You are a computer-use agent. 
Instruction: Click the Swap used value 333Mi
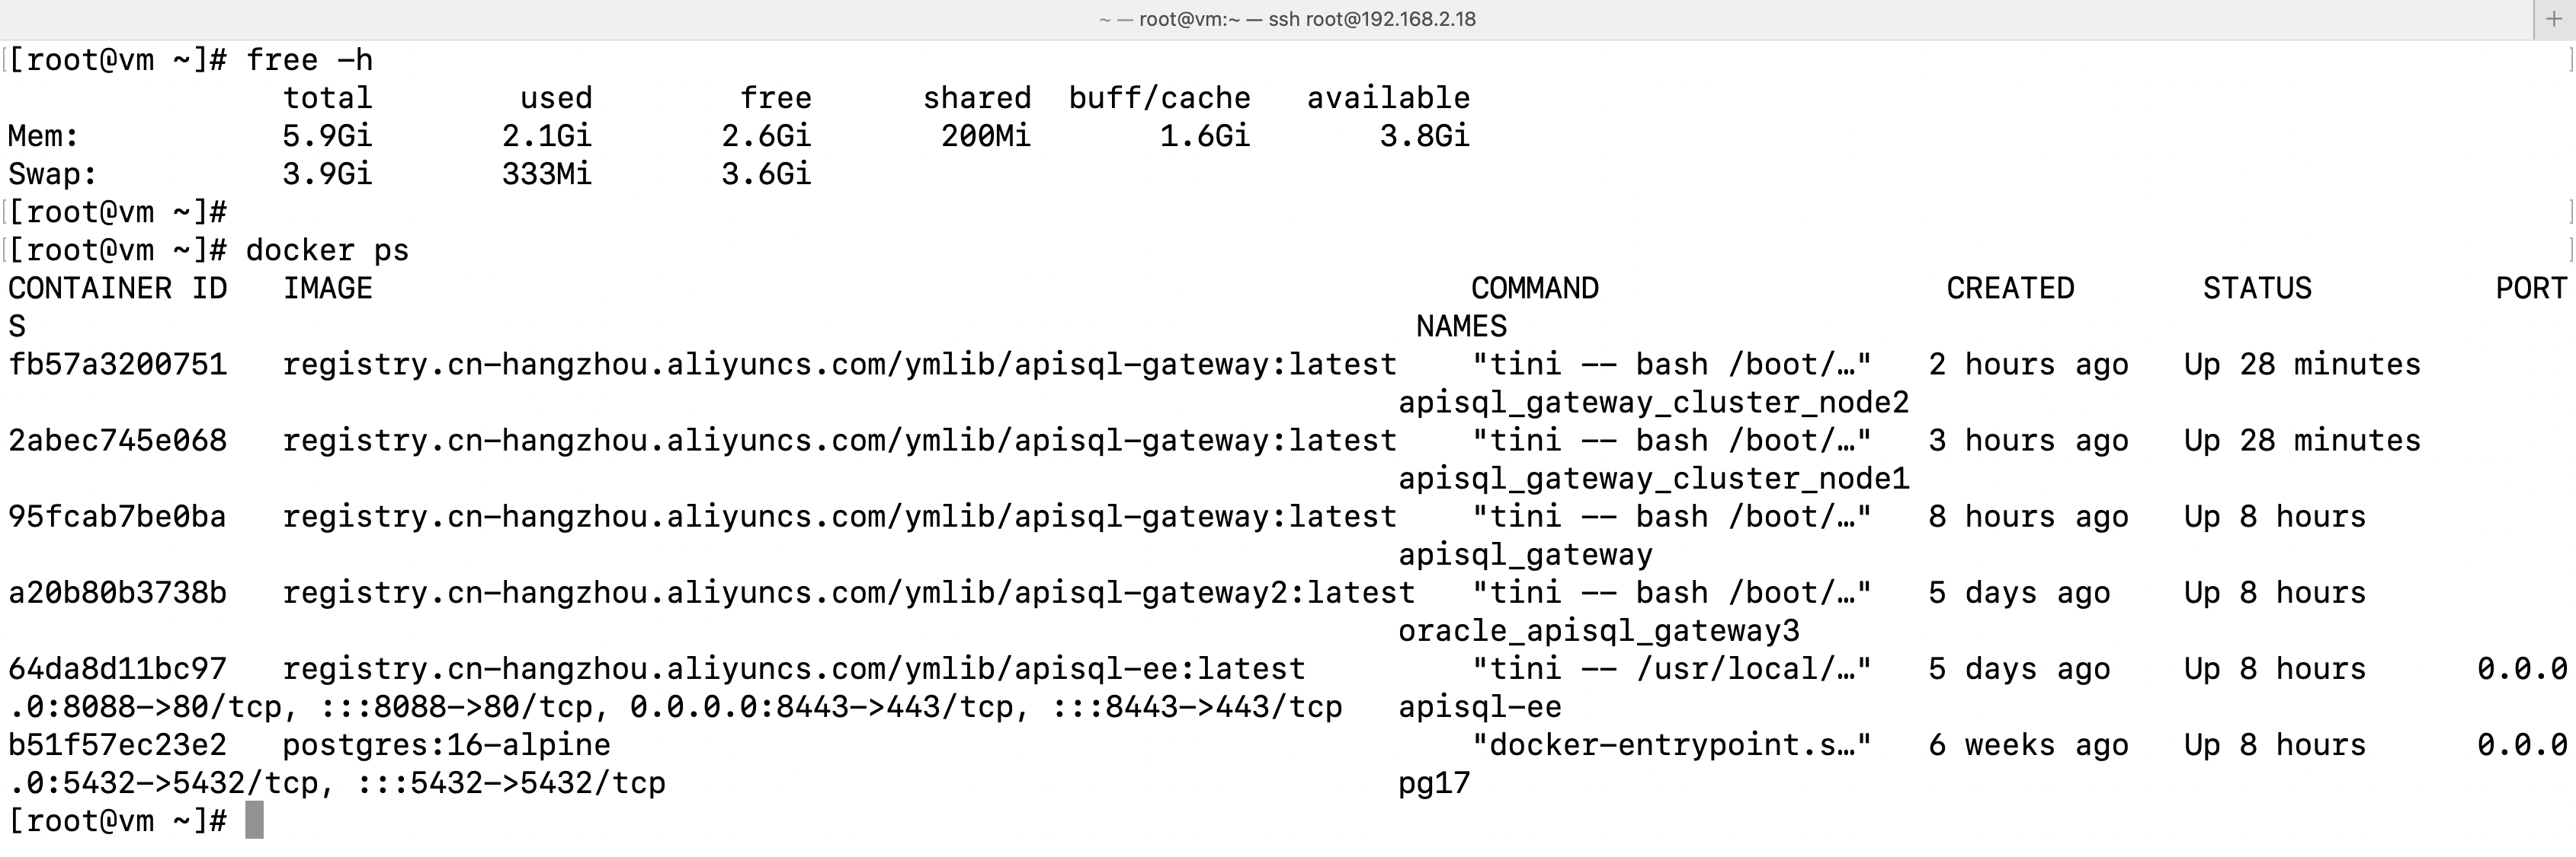pyautogui.click(x=546, y=174)
